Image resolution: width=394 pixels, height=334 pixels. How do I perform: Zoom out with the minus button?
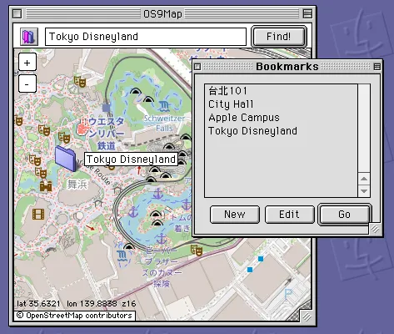(x=27, y=83)
